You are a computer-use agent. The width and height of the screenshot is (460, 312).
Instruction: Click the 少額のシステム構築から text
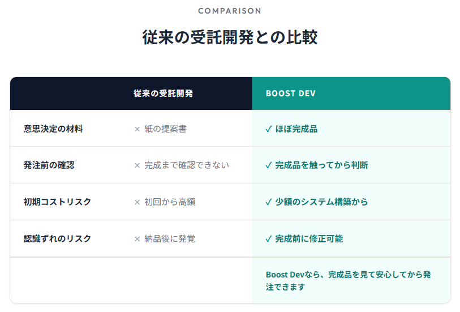point(321,202)
